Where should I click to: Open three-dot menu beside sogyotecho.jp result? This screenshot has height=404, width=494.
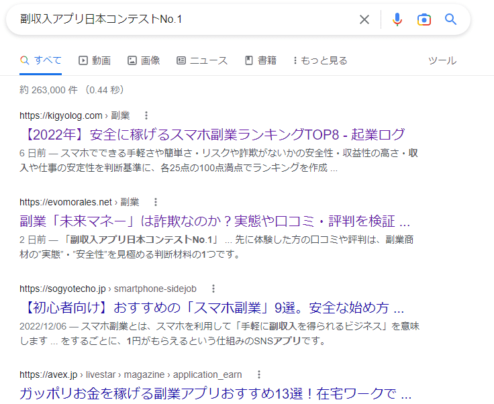(213, 289)
